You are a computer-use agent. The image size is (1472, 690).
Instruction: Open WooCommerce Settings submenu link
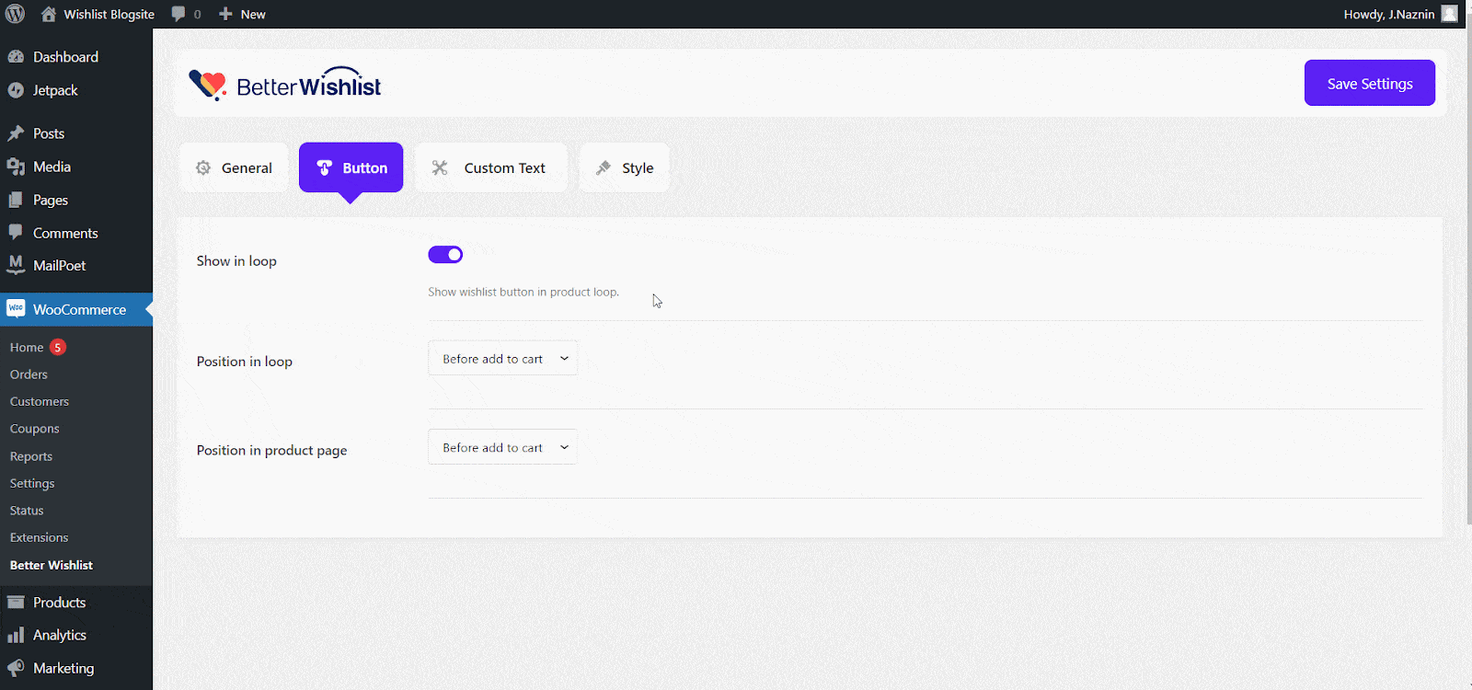tap(32, 483)
